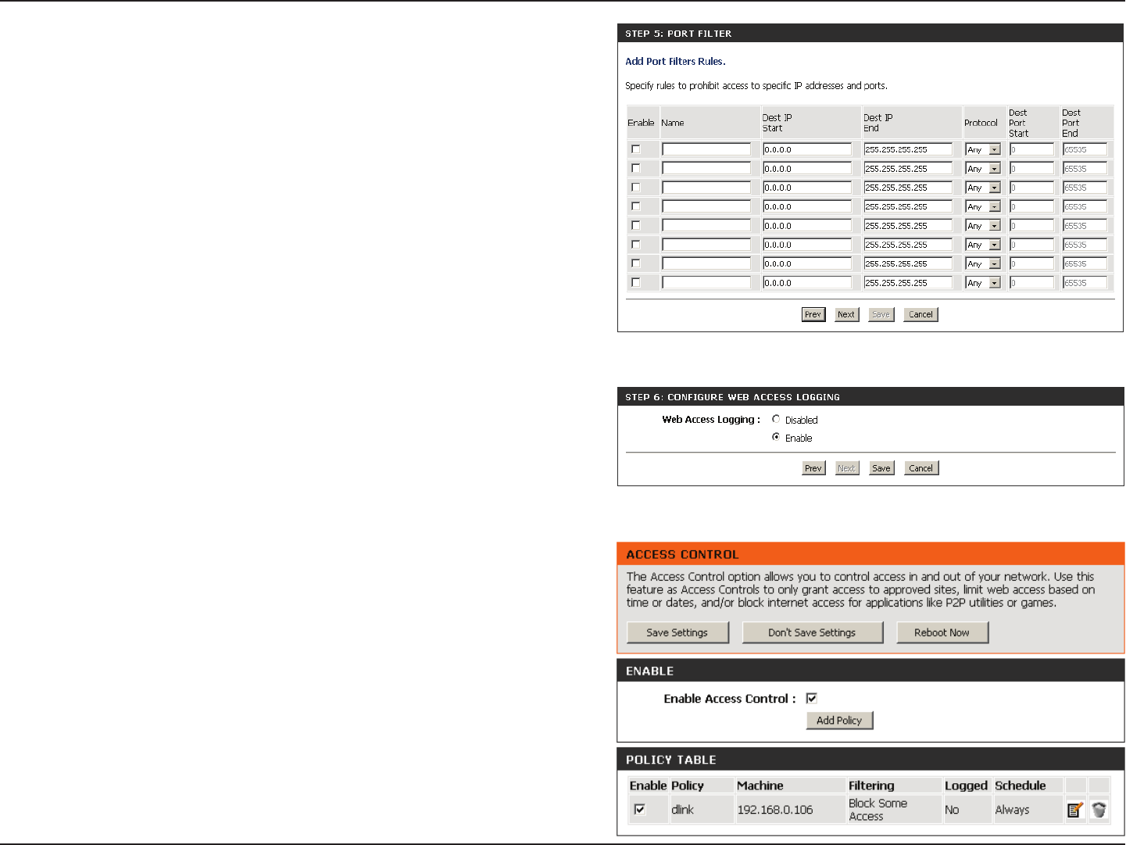Edit the dlink policy with pencil icon
Screen dimensions: 1126x845
(1075, 810)
